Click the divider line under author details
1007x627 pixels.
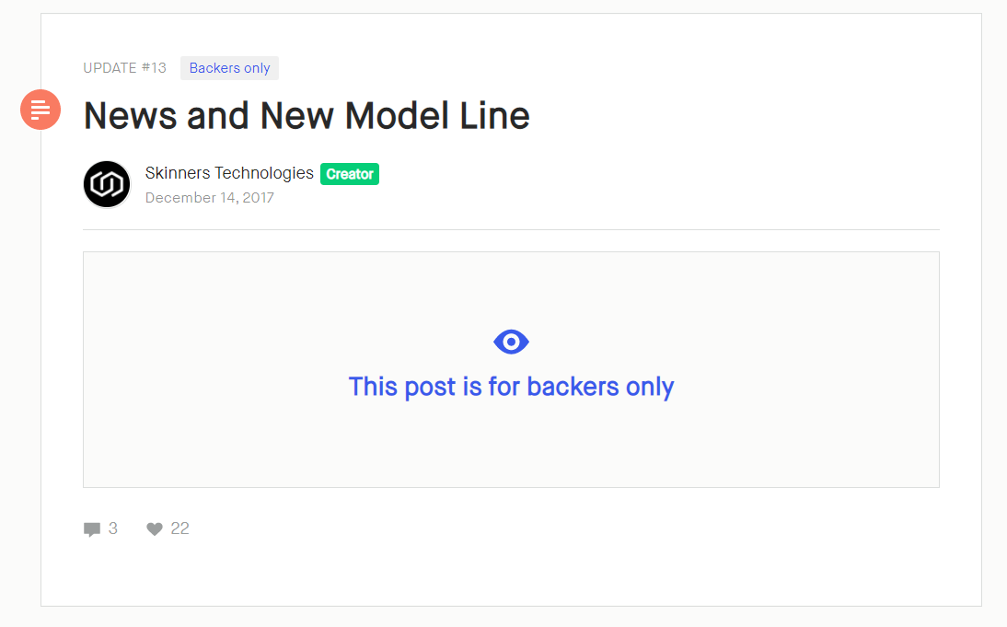pos(511,229)
